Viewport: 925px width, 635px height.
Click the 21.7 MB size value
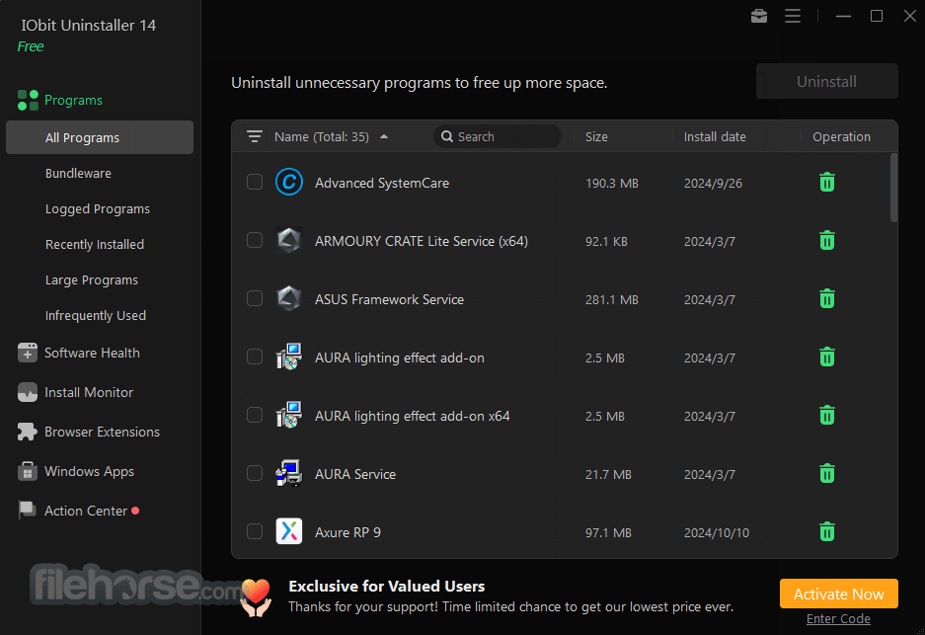(608, 474)
